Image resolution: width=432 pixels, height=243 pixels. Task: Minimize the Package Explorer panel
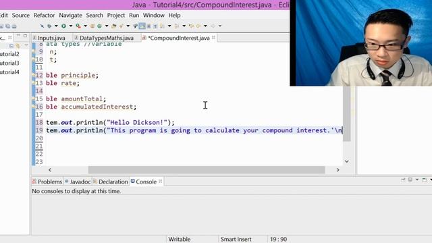(x=18, y=36)
